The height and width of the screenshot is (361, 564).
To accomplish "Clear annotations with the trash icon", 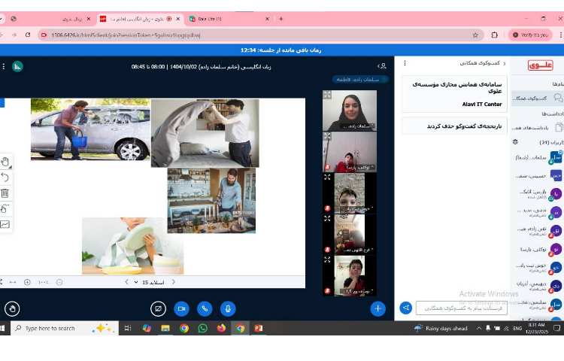I will pyautogui.click(x=5, y=193).
